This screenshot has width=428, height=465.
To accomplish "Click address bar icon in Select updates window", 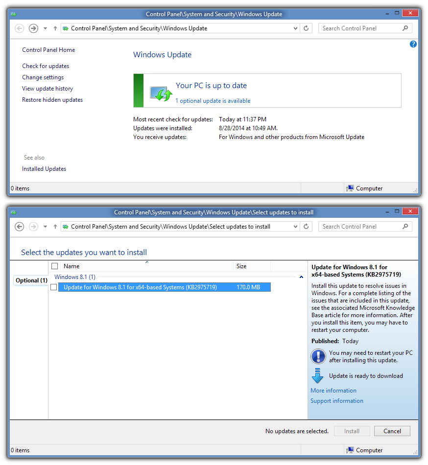I will 66,227.
